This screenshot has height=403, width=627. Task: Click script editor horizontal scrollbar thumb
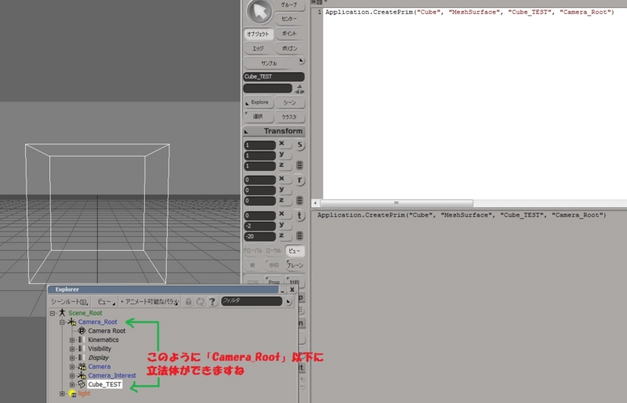point(397,203)
